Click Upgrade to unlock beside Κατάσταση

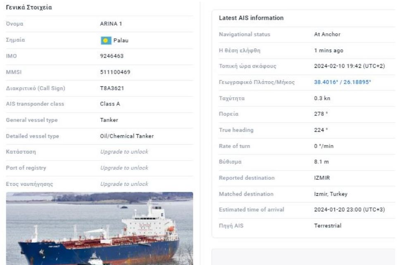click(124, 152)
